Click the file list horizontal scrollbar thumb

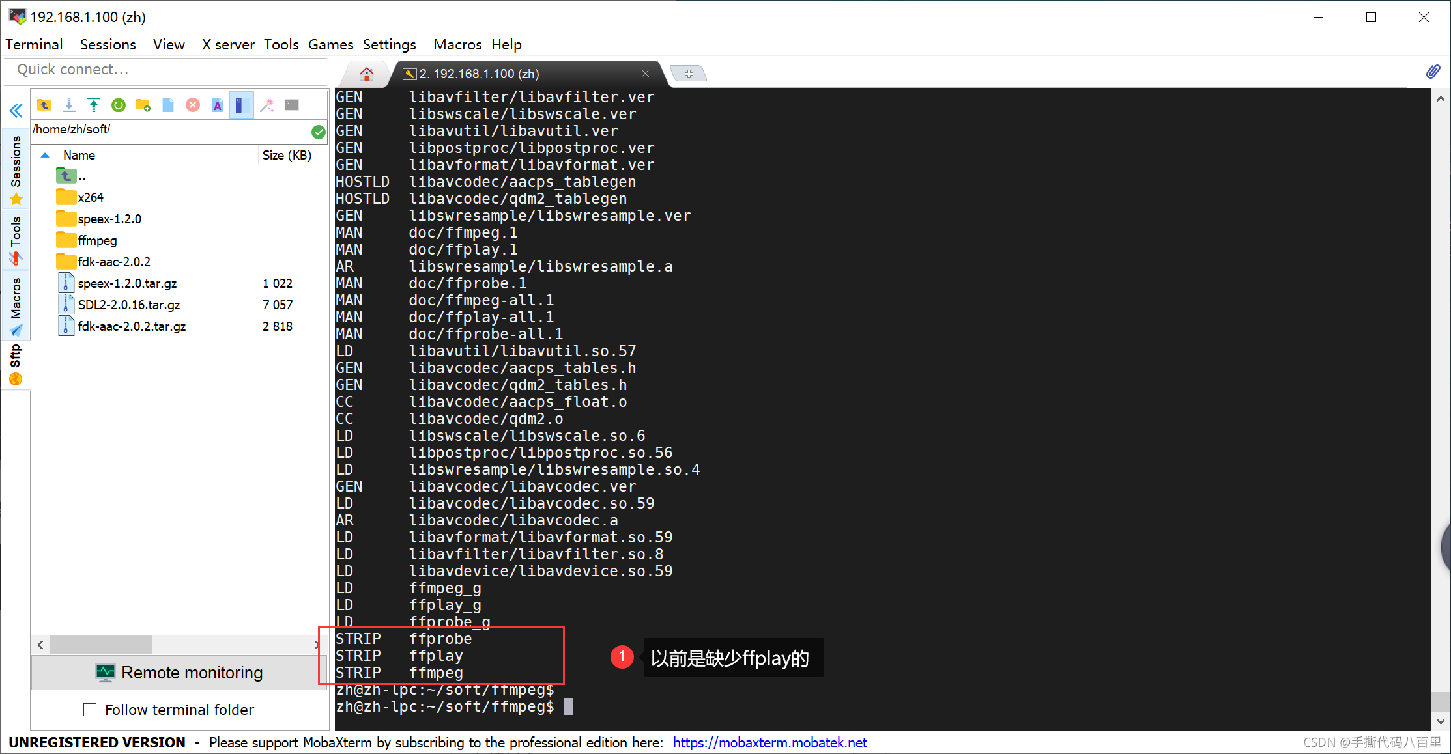(x=101, y=645)
